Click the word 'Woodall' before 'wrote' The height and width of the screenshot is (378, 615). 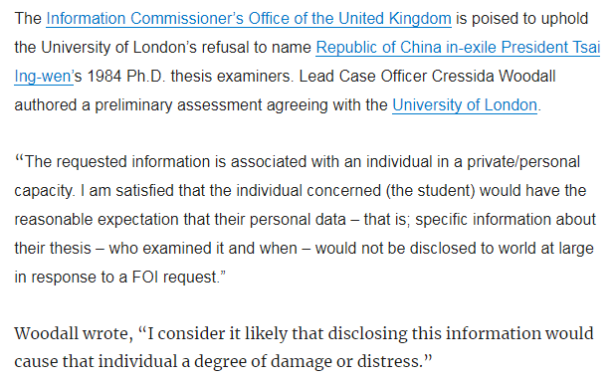tap(47, 333)
